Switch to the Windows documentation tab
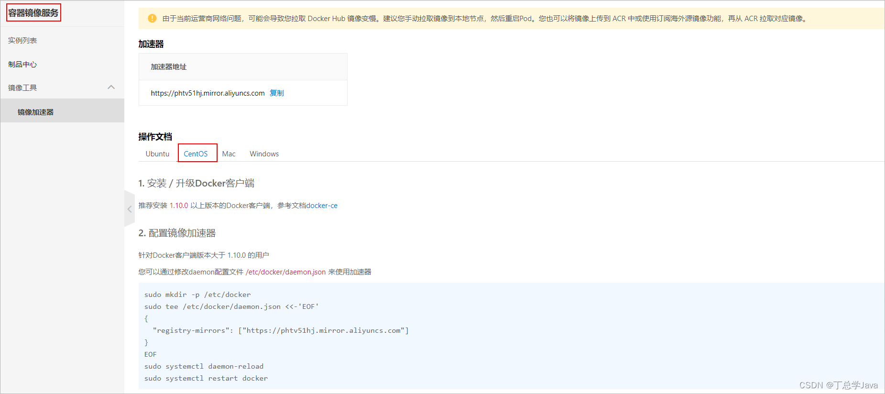885x394 pixels. (x=264, y=153)
